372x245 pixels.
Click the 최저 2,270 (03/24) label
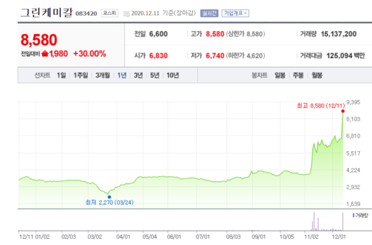tap(109, 202)
